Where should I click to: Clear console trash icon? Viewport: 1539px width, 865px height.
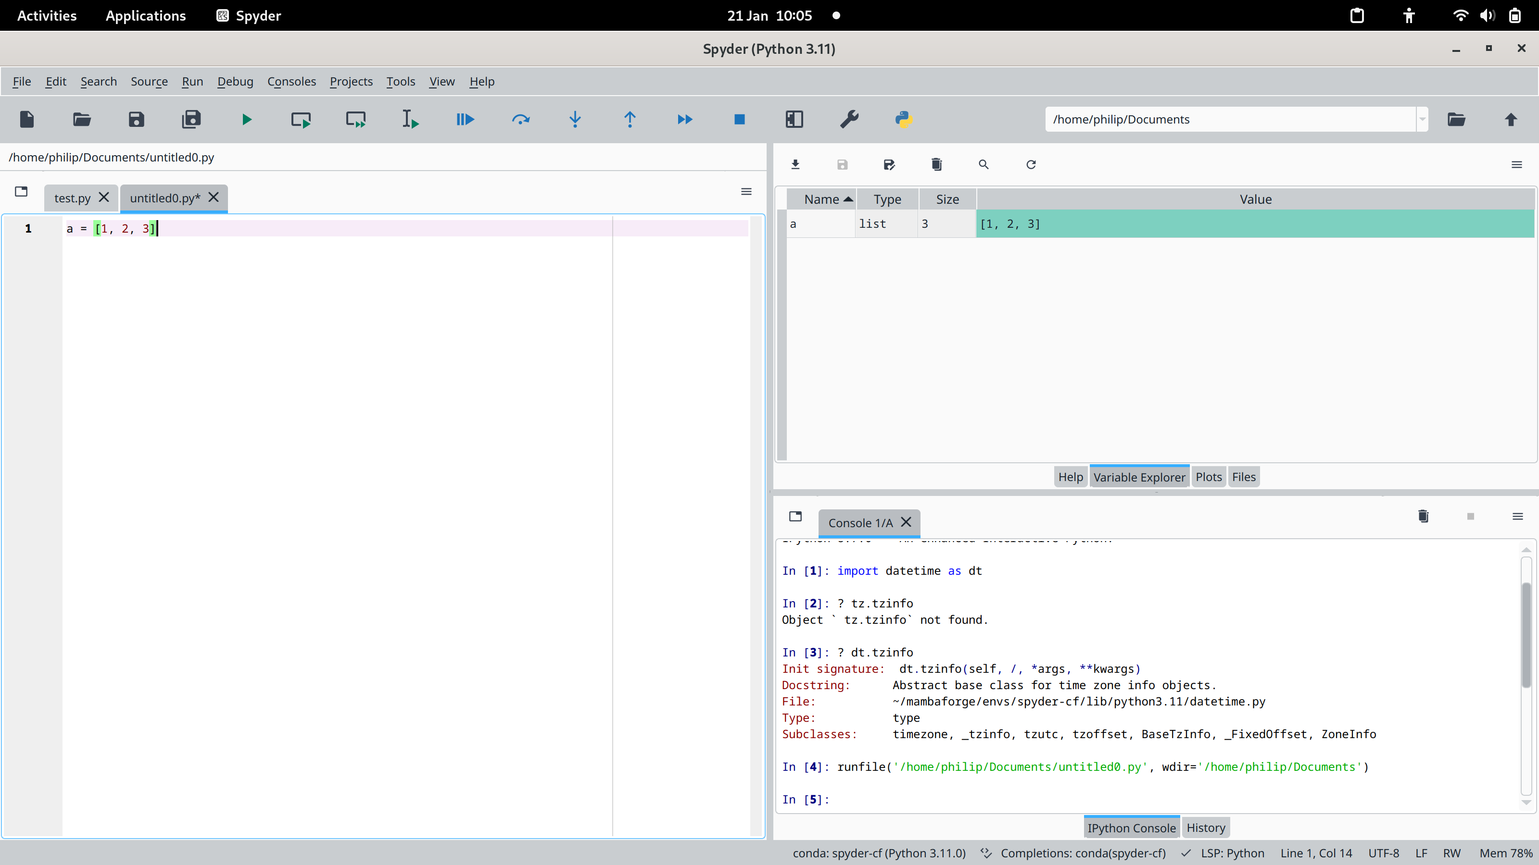[x=1424, y=517]
